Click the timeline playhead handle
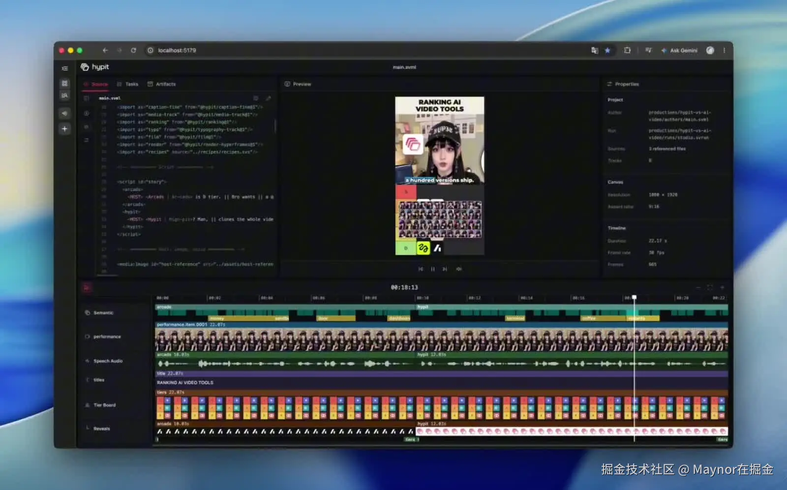This screenshot has width=787, height=490. tap(634, 297)
